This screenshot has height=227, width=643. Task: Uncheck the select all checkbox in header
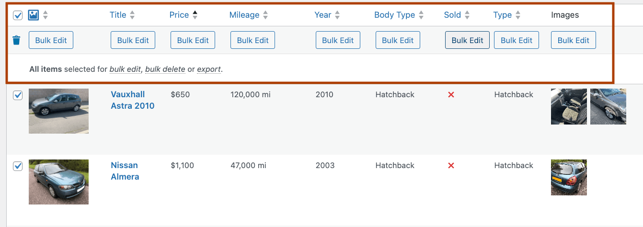[18, 15]
